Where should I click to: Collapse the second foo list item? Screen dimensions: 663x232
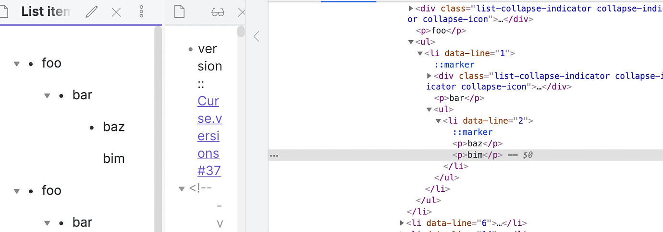[17, 191]
